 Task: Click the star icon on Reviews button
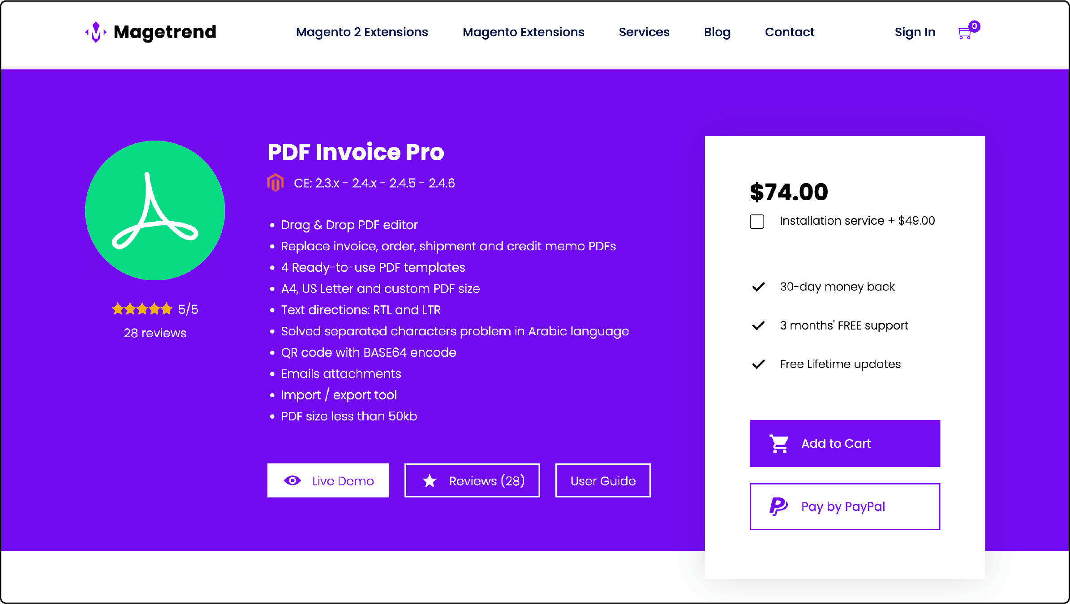(x=429, y=480)
